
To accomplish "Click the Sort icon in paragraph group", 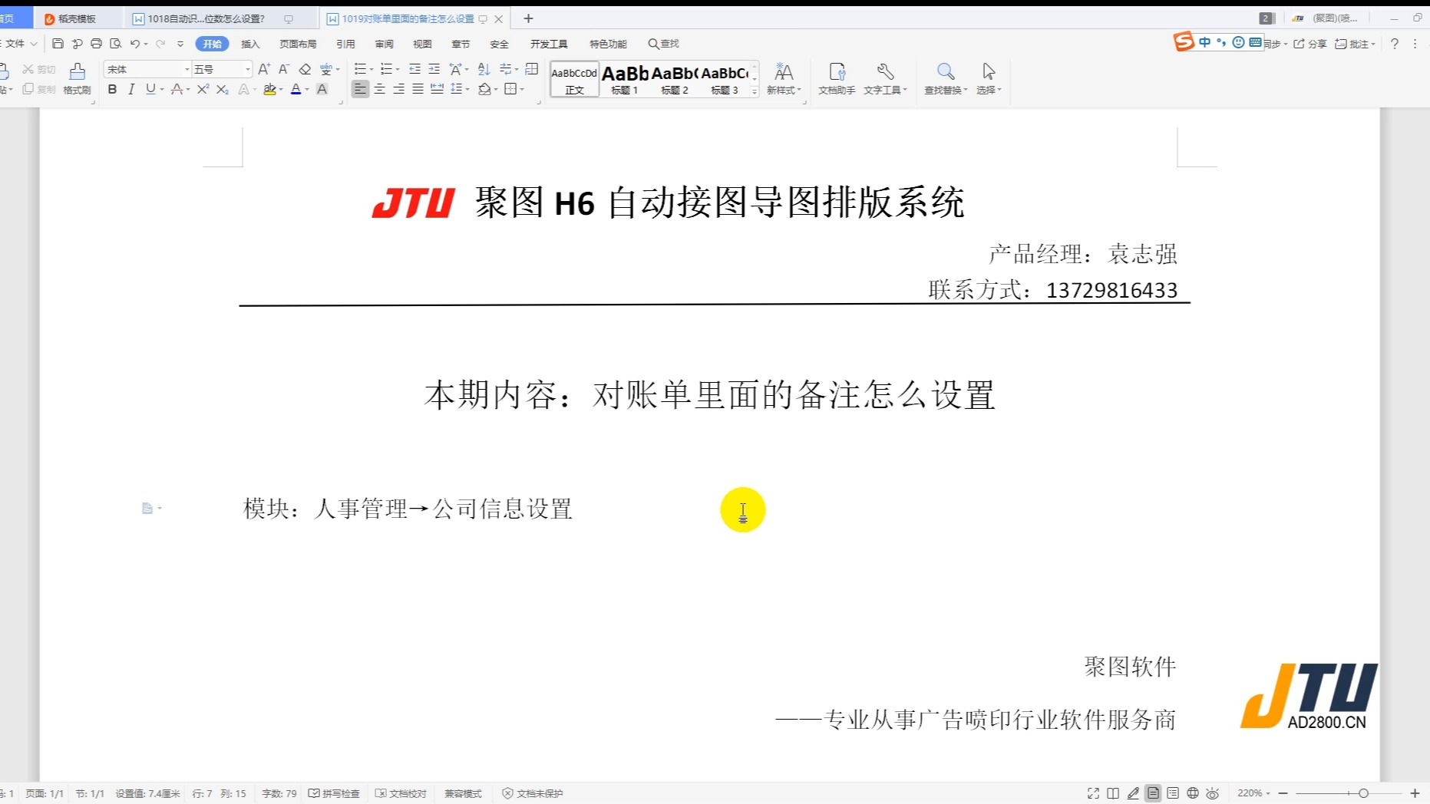I will tap(484, 69).
